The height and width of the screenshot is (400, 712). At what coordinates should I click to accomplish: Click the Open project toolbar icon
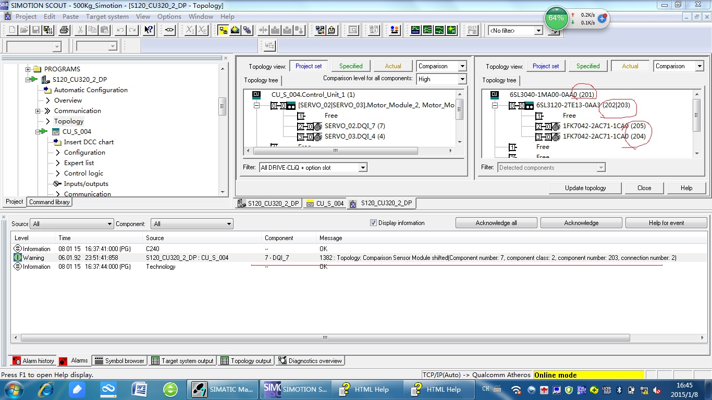pos(23,30)
